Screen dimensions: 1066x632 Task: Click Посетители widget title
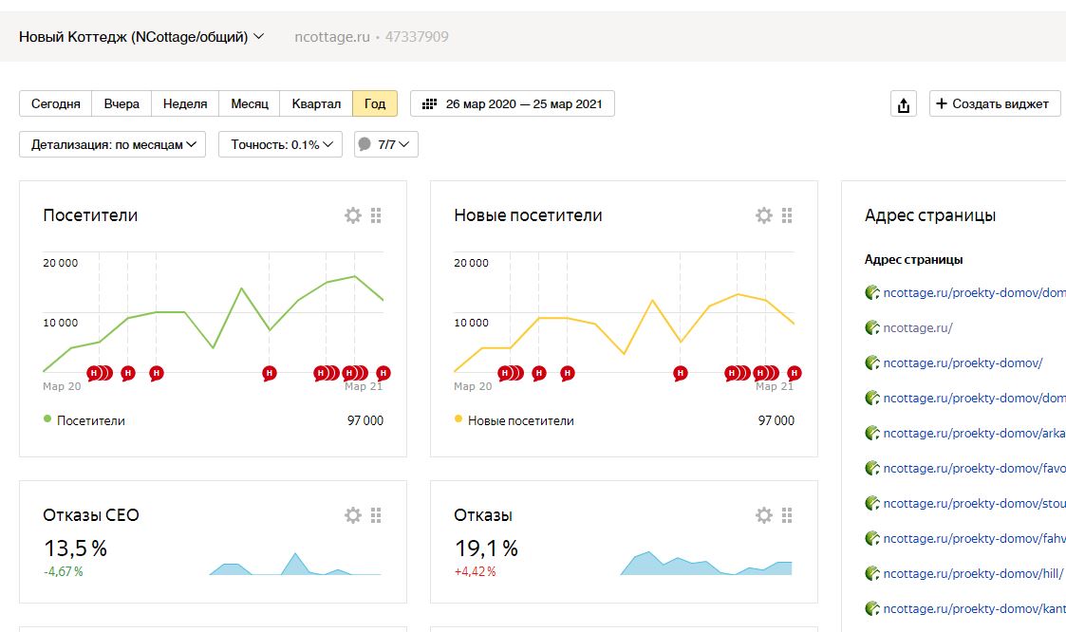(90, 215)
